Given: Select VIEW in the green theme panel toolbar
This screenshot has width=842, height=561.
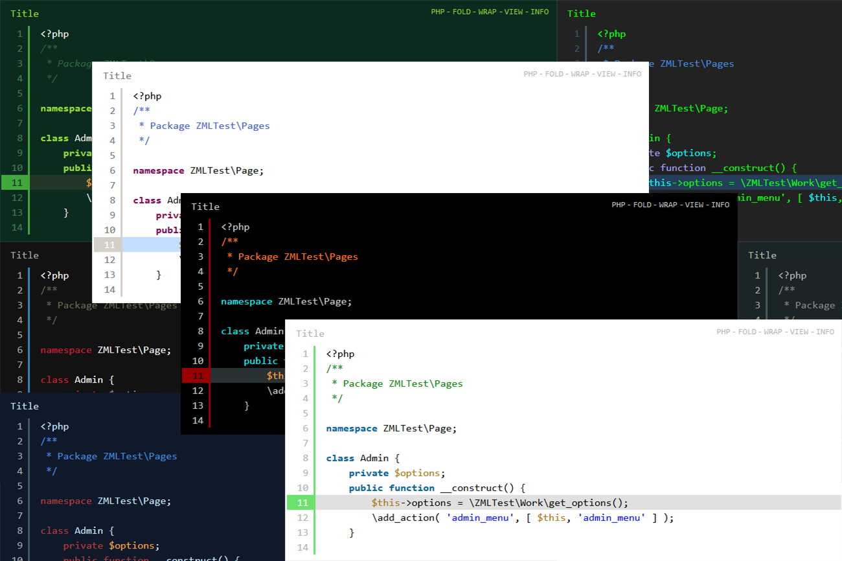Looking at the screenshot, I should point(514,12).
